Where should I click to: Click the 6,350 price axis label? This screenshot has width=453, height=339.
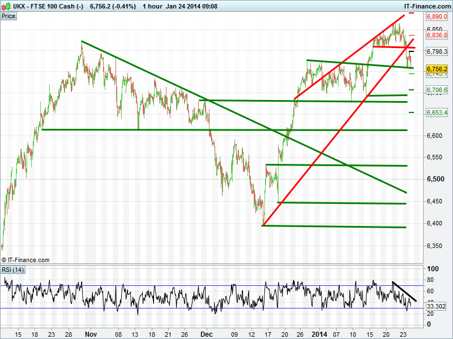click(434, 246)
